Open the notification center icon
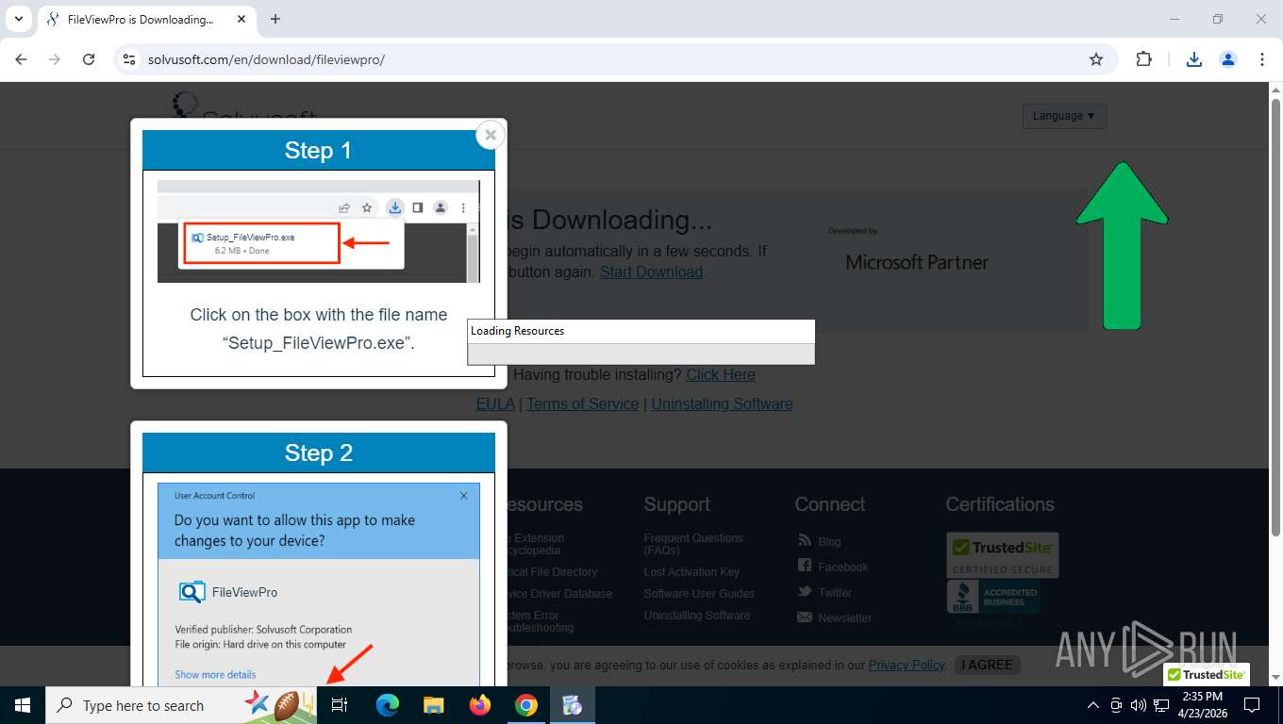The height and width of the screenshot is (724, 1283). [1252, 705]
